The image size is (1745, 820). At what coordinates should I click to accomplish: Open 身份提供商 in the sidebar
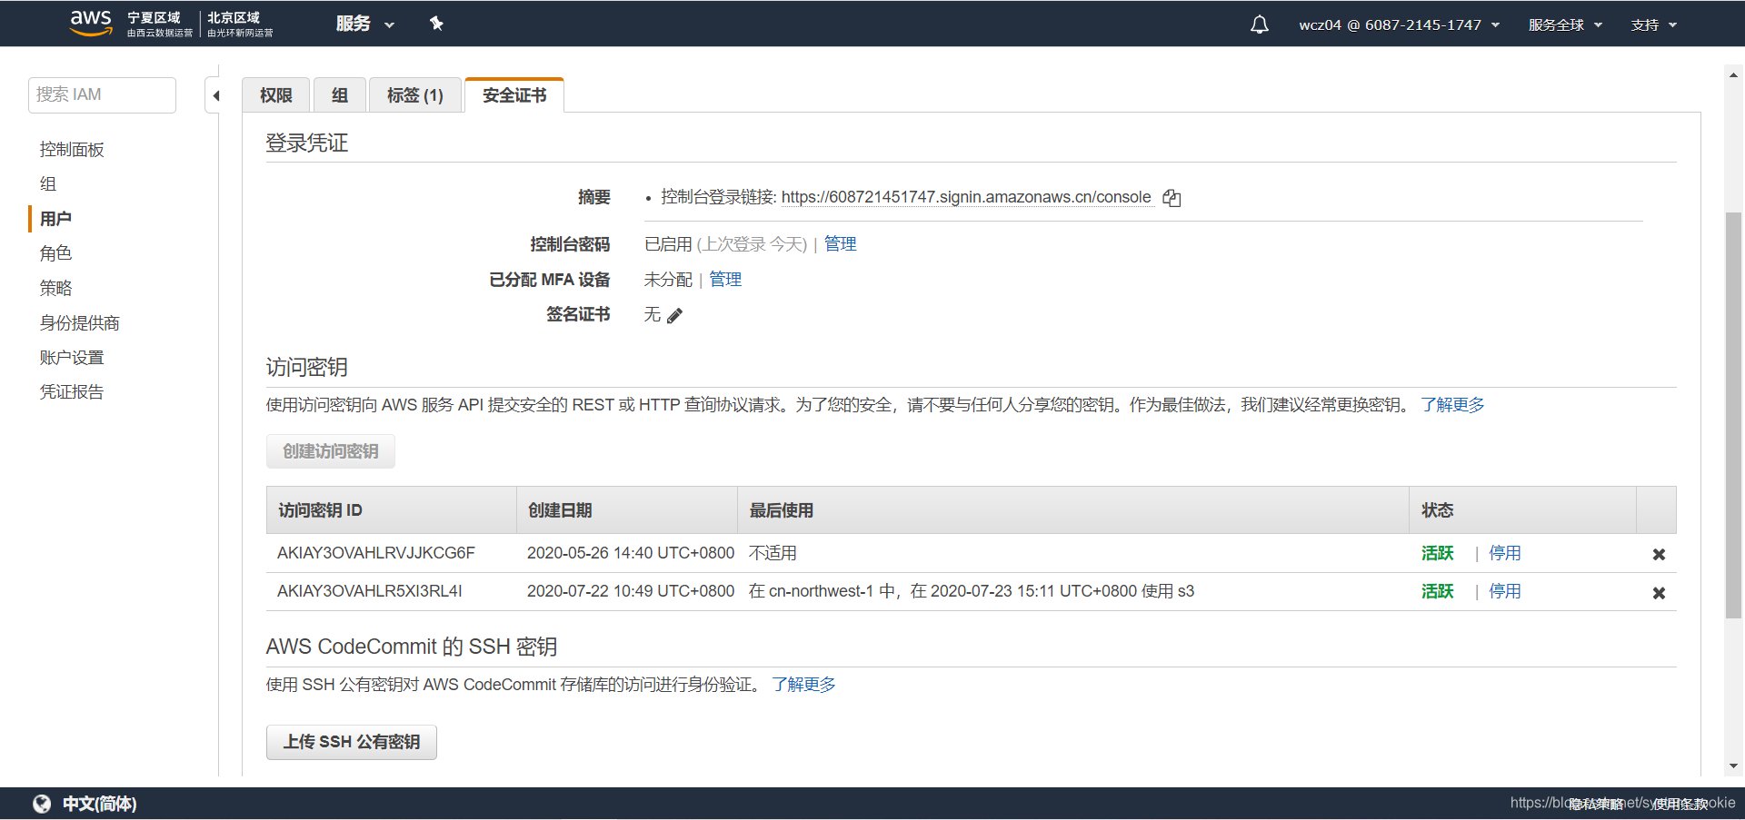click(80, 323)
